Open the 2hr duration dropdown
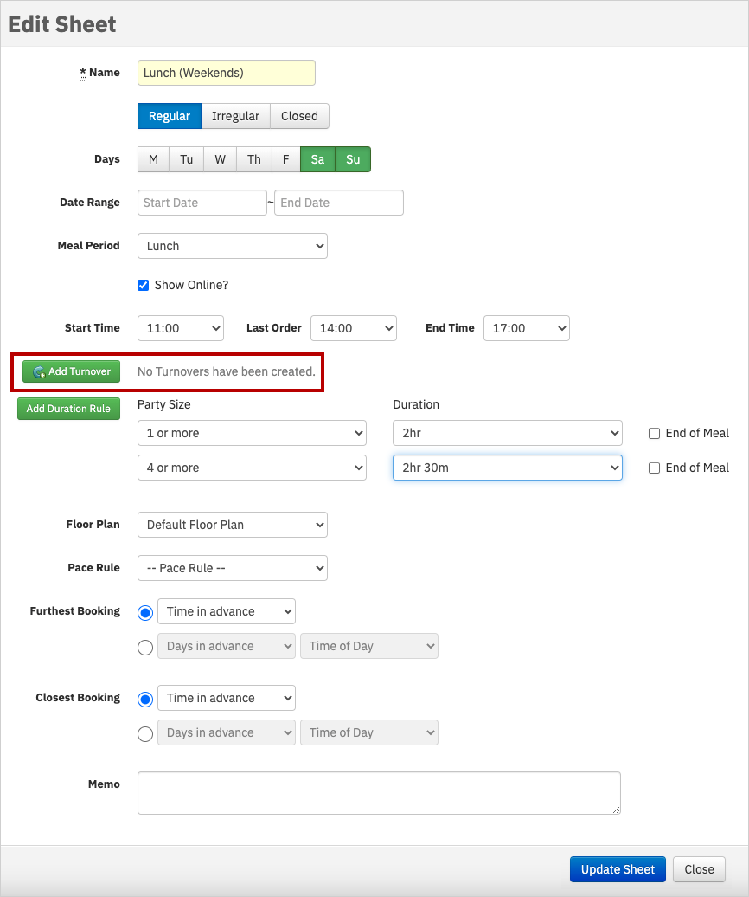The width and height of the screenshot is (749, 897). 508,433
